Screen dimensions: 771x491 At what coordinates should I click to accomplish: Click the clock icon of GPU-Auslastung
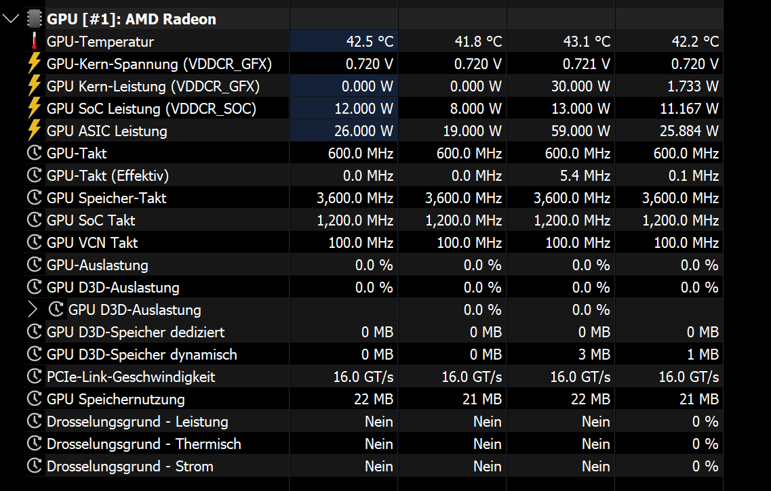[x=35, y=265]
